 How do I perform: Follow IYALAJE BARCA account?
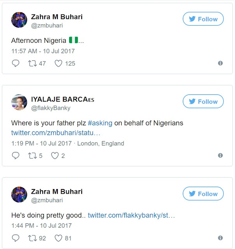pyautogui.click(x=203, y=102)
